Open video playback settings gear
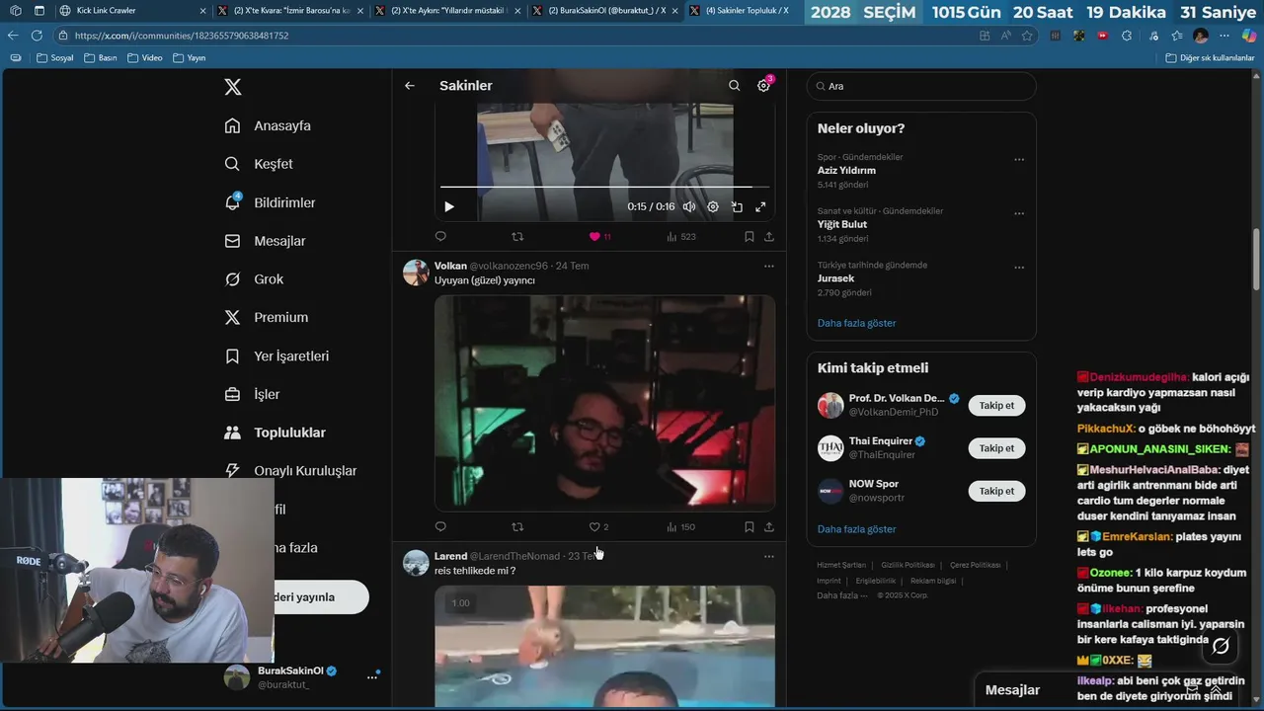Screen dimensions: 1264x711 pyautogui.click(x=713, y=206)
